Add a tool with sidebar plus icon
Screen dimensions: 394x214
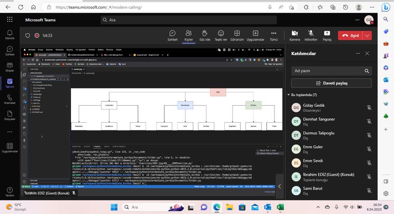tap(386, 129)
